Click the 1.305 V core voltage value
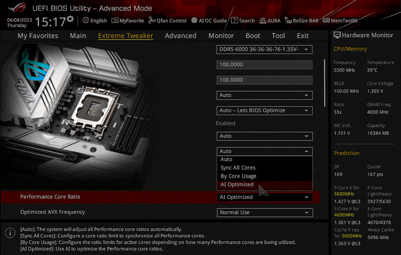Screen dimensions: 401x255 click(375, 91)
